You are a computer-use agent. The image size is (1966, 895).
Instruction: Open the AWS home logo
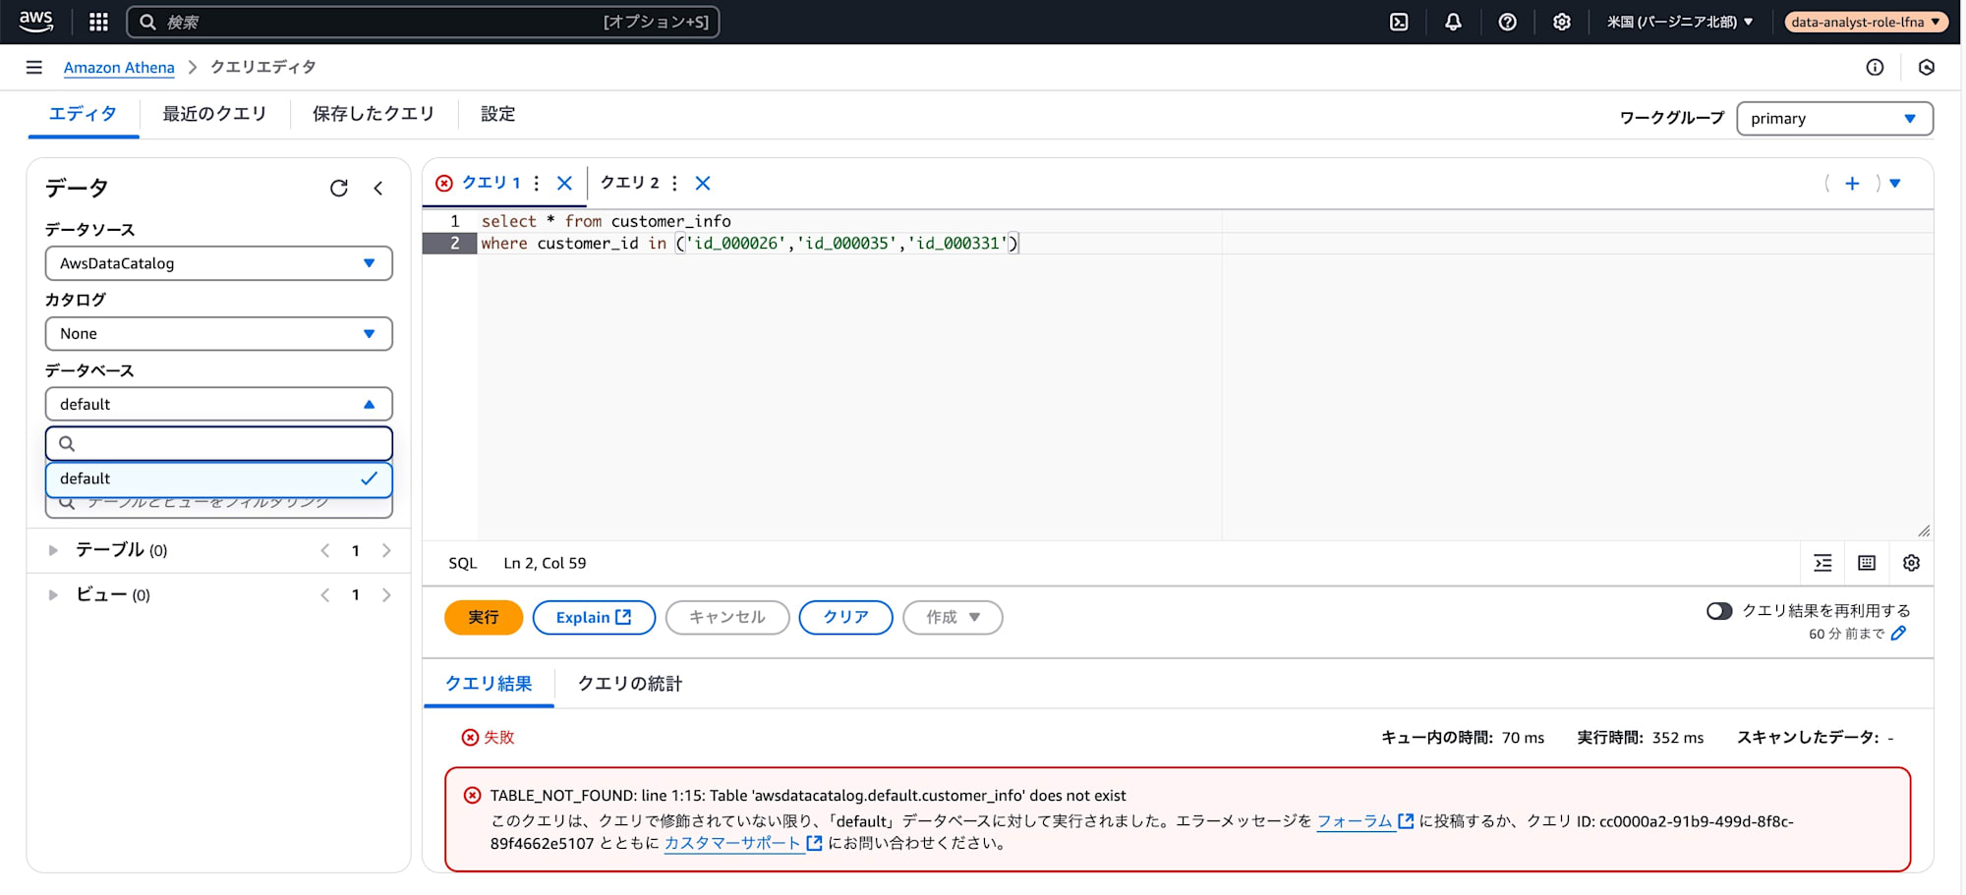click(x=36, y=22)
